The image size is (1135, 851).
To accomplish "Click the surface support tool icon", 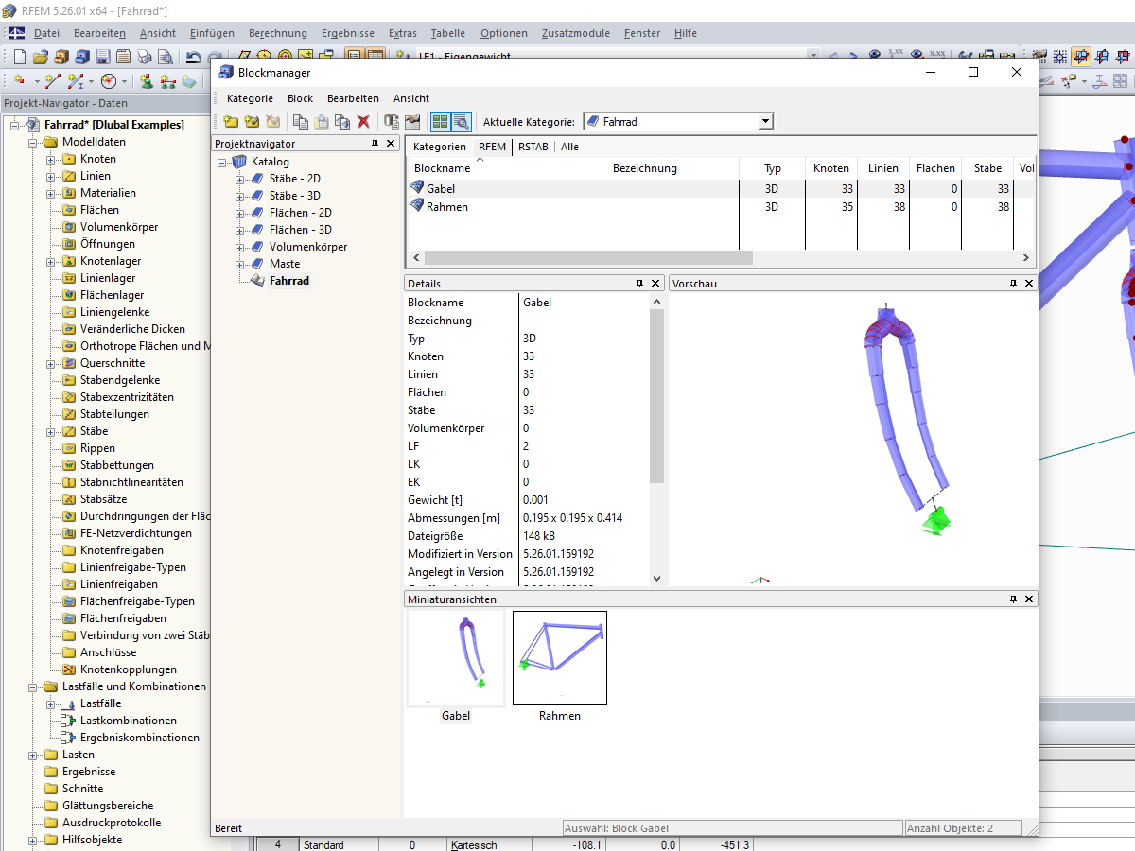I will (188, 81).
